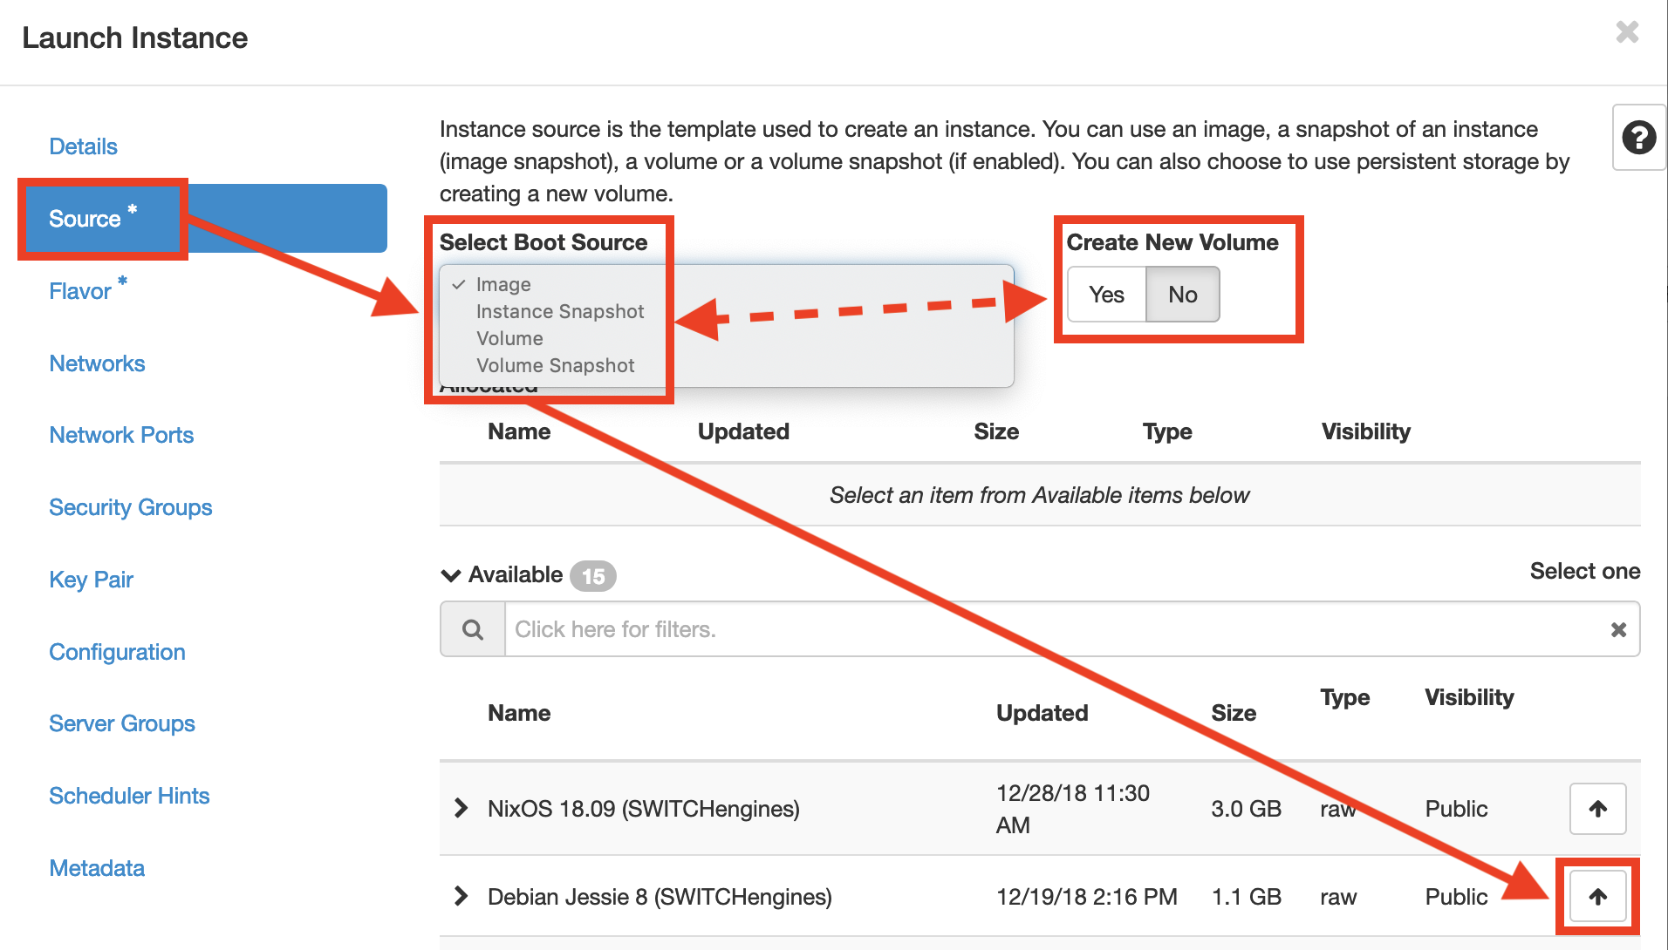Allocate Debian Jessie 8 with the up arrow
This screenshot has width=1668, height=950.
tap(1597, 896)
